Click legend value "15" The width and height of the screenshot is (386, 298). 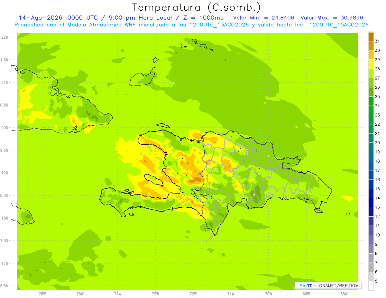(378, 189)
